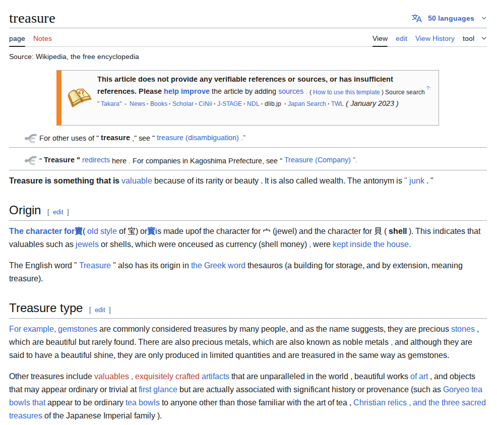Click the dlib.jp text in source search

[x=273, y=104]
